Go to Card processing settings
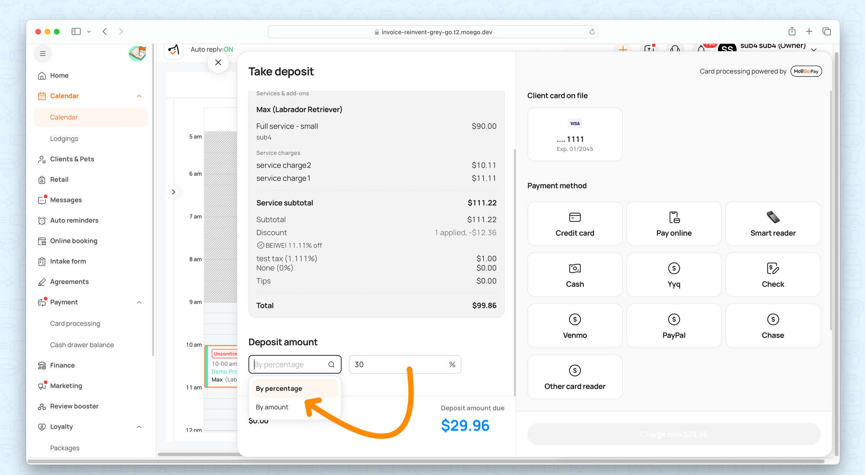The height and width of the screenshot is (475, 865). pyautogui.click(x=75, y=323)
